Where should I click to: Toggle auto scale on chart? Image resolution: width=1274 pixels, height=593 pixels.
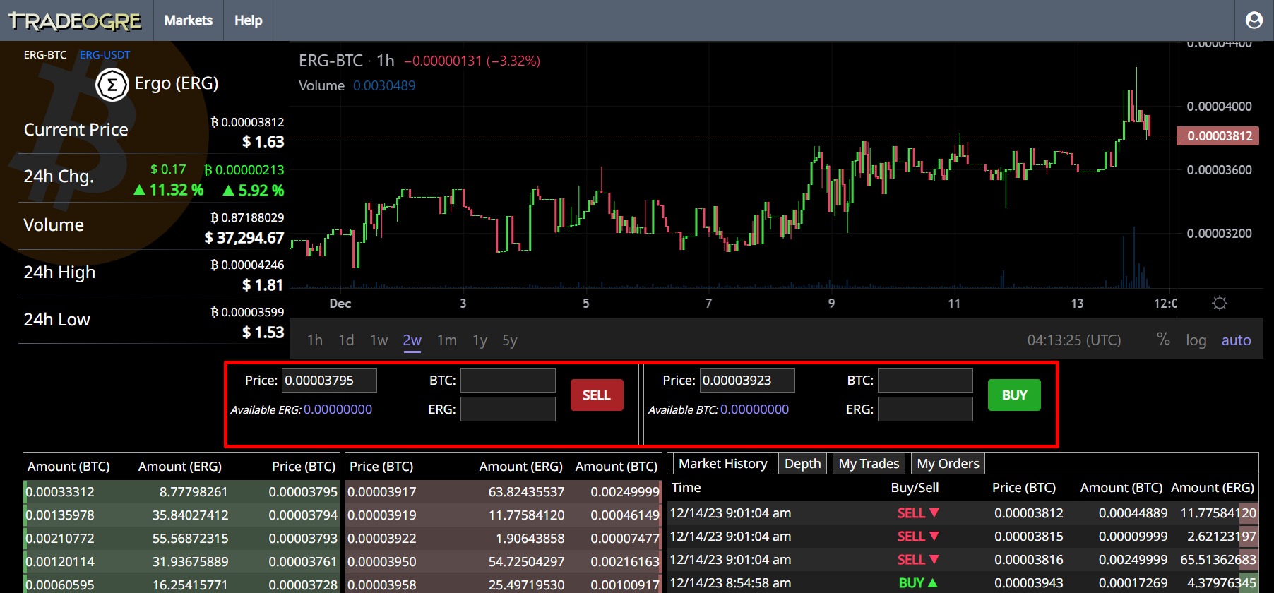pos(1236,340)
